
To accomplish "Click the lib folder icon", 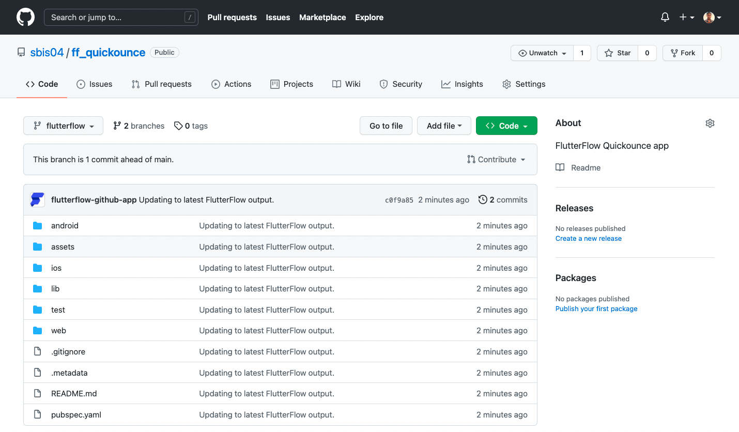I will (38, 289).
